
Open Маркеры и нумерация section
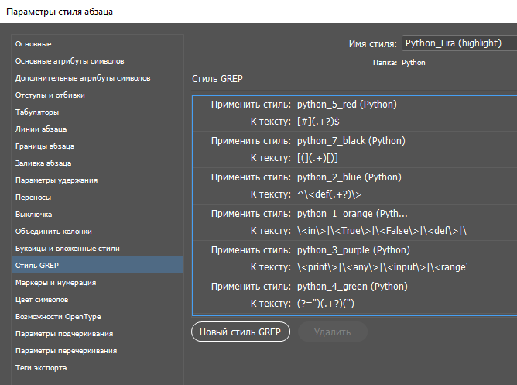click(x=56, y=283)
